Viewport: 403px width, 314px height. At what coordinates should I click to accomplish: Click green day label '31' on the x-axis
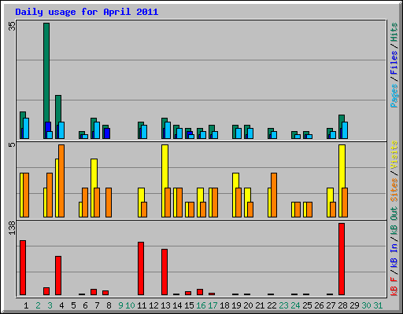(378, 305)
